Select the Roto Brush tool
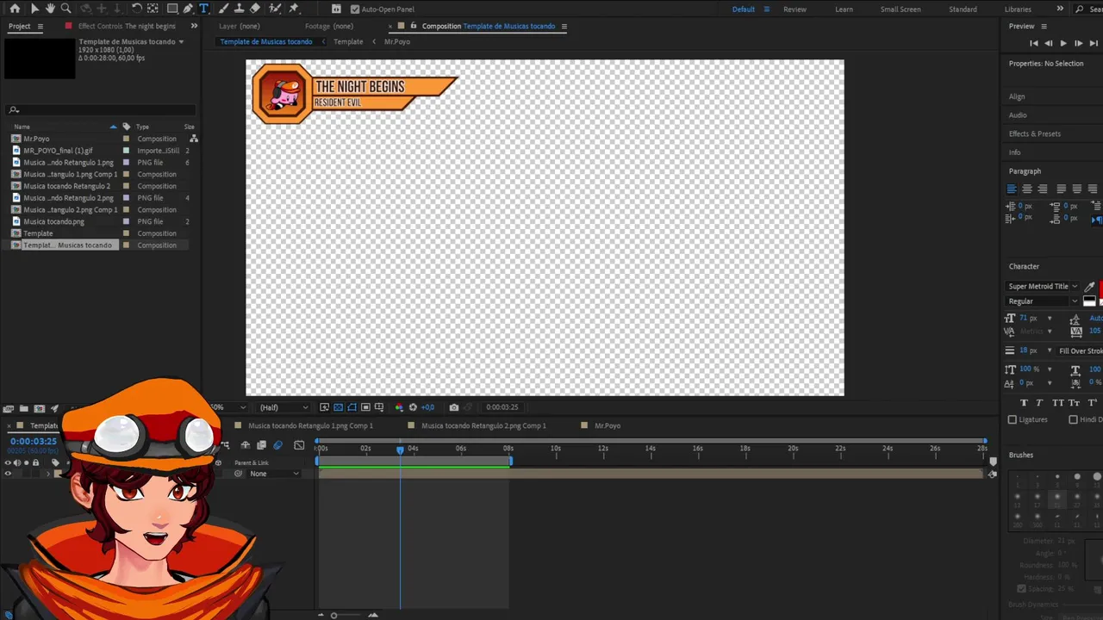 pos(275,9)
